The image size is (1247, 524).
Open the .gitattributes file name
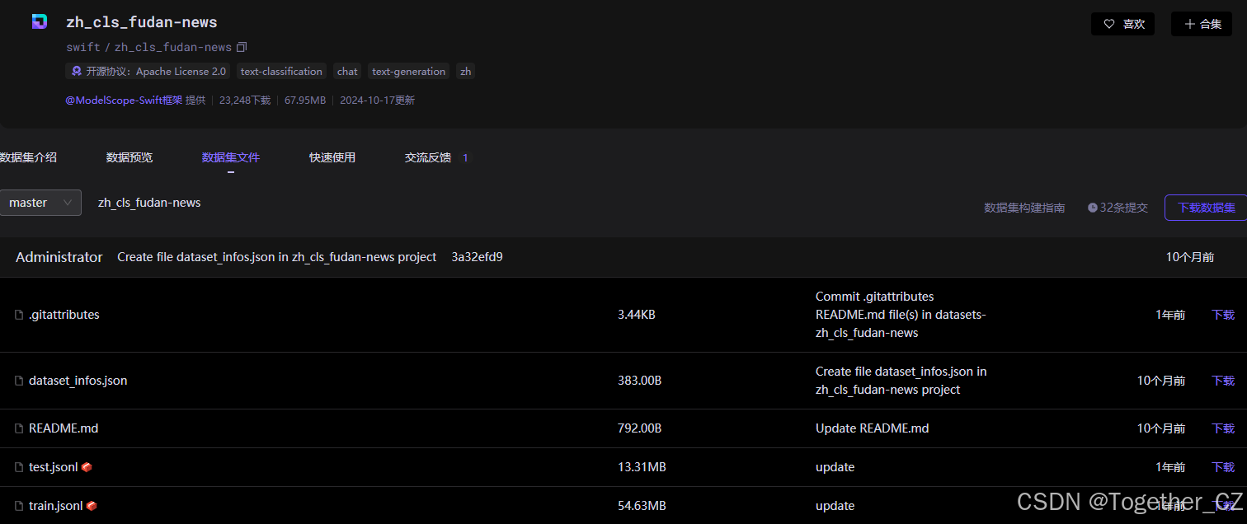64,315
